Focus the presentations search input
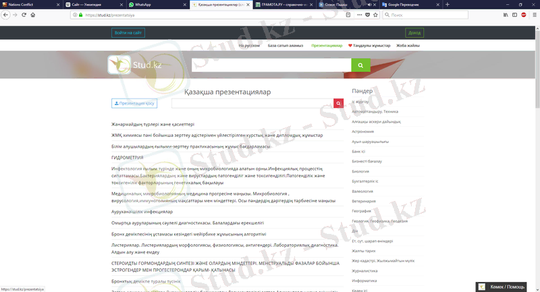The height and width of the screenshot is (292, 540). 252,103
